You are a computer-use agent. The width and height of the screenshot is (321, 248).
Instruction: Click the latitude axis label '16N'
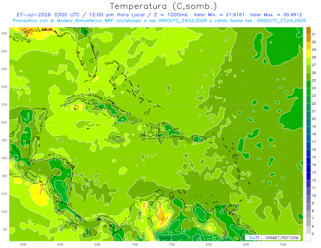coord(5,158)
